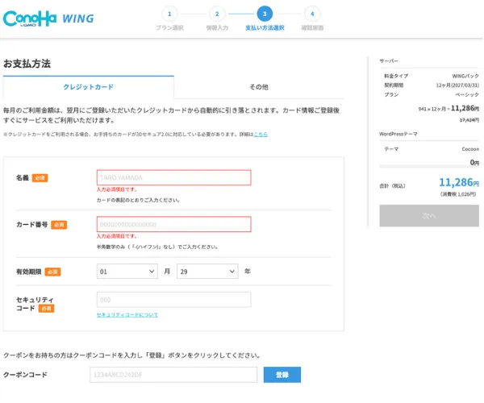Focus the セキュリティコード input field
This screenshot has height=403, width=484.
pos(173,300)
